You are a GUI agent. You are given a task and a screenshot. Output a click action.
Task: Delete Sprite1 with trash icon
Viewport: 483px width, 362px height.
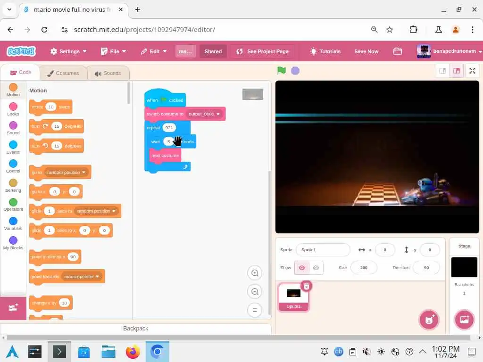click(307, 287)
